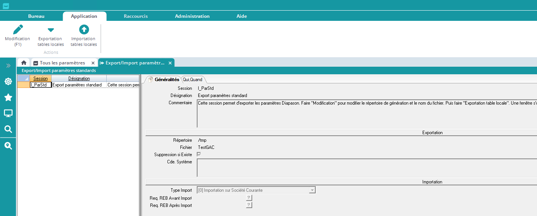The image size is (537, 216).
Task: Click the Req. REB Après Import help button
Action: pos(249,205)
